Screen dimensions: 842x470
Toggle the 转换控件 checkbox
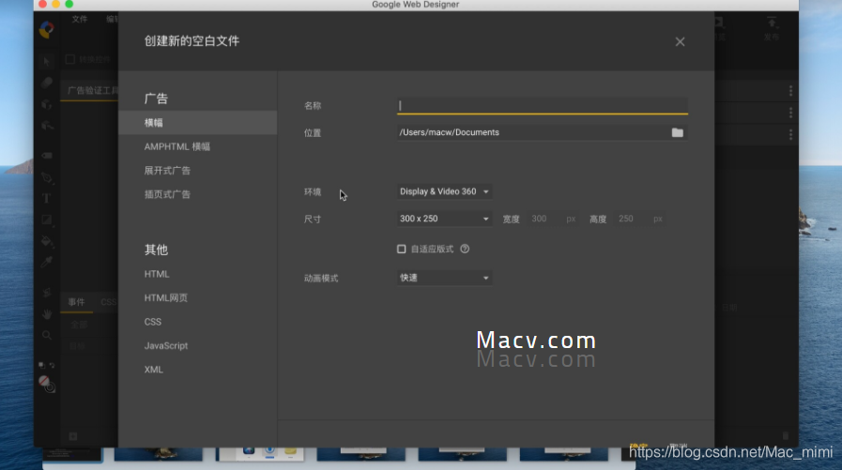(x=70, y=59)
